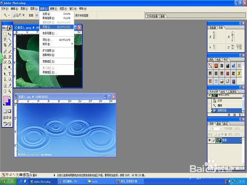Screen dimensions: 247x185
Task: Expand the Modify submenu arrow
Action: pyautogui.click(x=72, y=44)
